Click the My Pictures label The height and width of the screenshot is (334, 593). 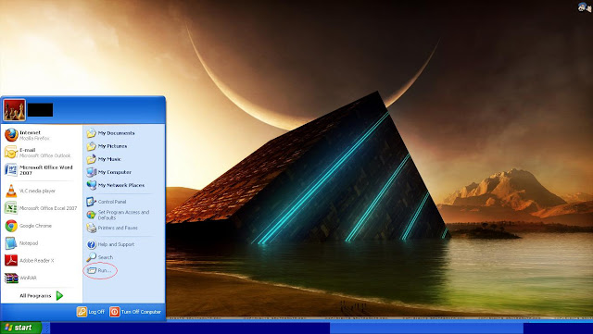point(112,146)
